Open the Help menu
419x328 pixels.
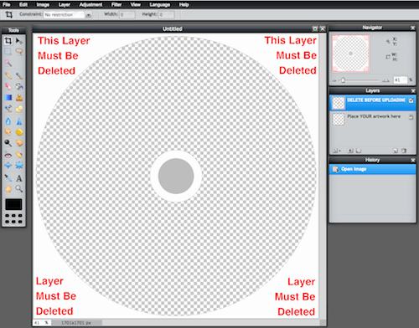184,4
